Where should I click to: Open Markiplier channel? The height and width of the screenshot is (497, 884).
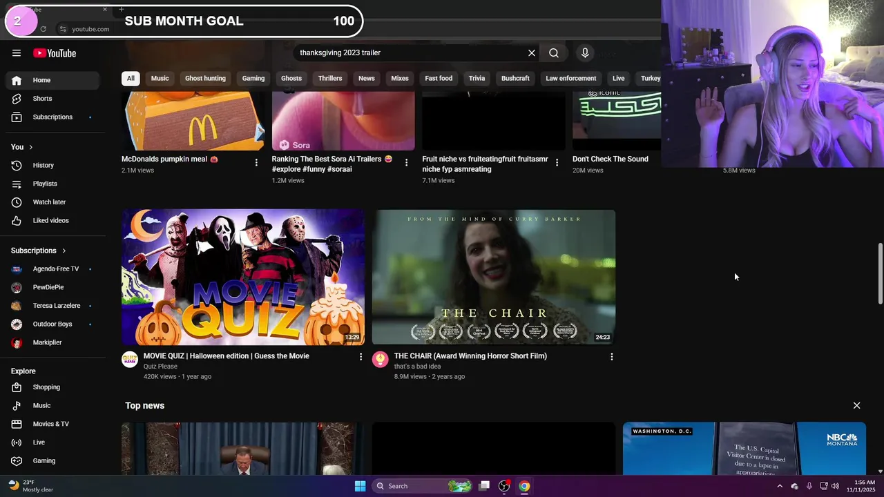coord(52,342)
